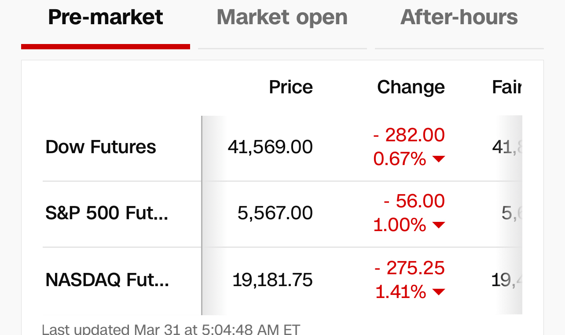565x335 pixels.
Task: Click the NASDAQ 1.41% percentage change
Action: coord(400,292)
